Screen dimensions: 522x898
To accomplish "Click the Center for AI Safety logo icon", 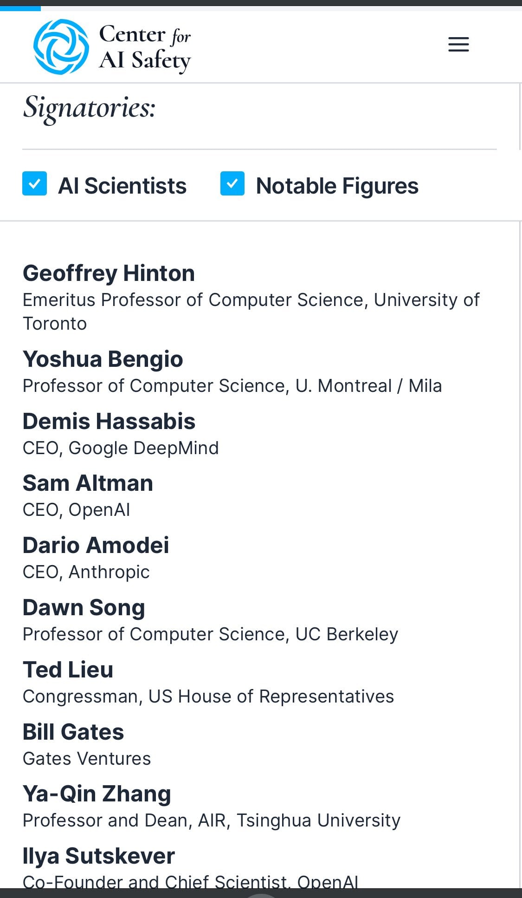I will click(x=61, y=47).
